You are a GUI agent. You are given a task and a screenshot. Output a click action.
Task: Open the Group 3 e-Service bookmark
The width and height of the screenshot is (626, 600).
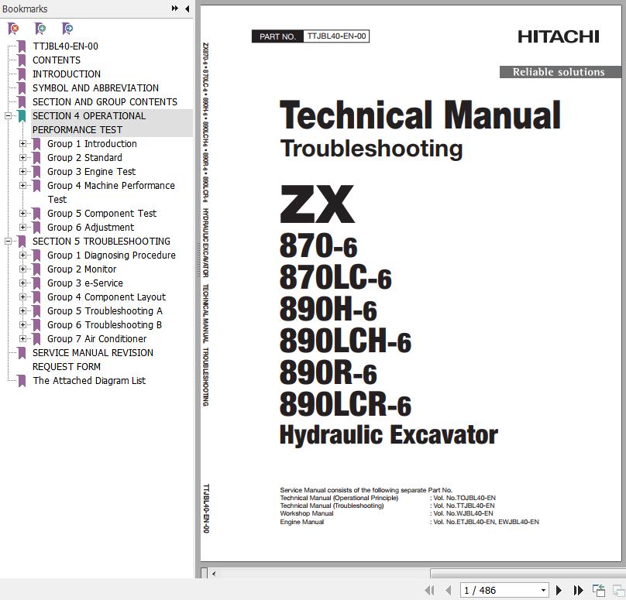pyautogui.click(x=85, y=283)
